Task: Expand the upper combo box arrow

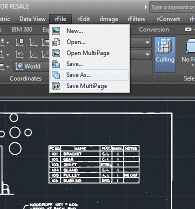Action: tap(147, 42)
